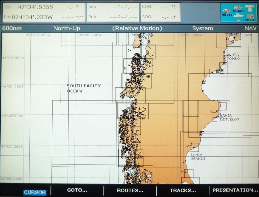
Task: Open the CURSOR menu
Action: [34, 192]
